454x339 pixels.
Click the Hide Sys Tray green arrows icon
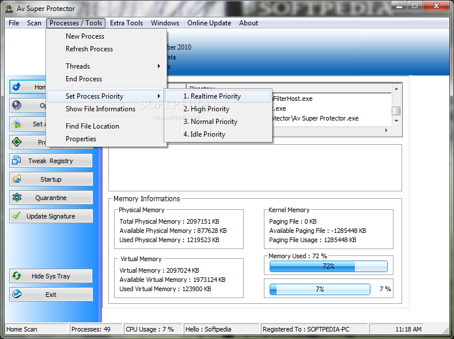tap(17, 276)
